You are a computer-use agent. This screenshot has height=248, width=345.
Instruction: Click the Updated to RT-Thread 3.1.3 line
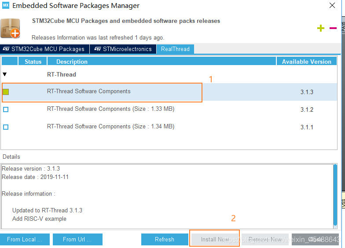pos(47,210)
